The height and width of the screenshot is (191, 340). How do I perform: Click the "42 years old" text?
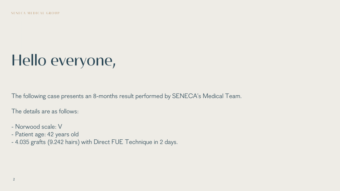(63, 134)
